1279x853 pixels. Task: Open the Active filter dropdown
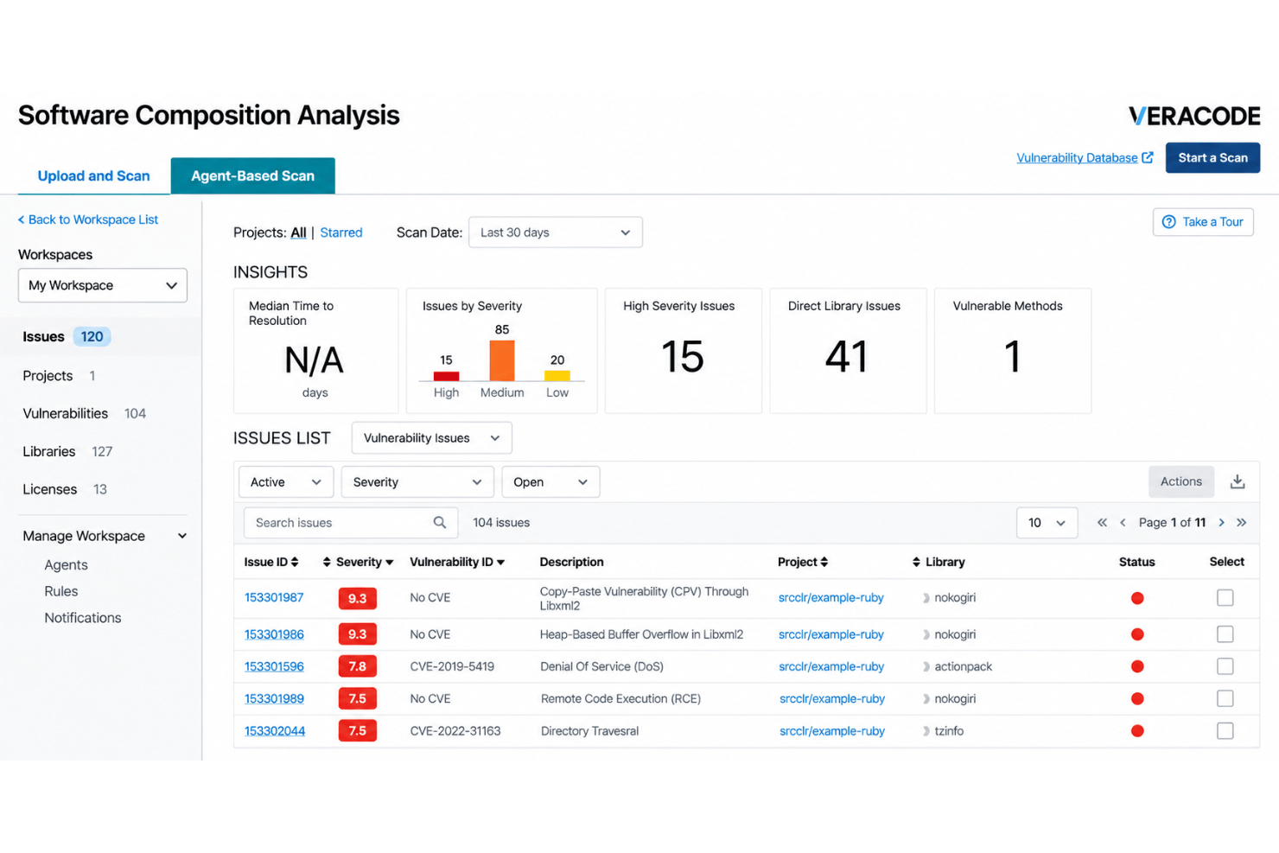click(286, 482)
